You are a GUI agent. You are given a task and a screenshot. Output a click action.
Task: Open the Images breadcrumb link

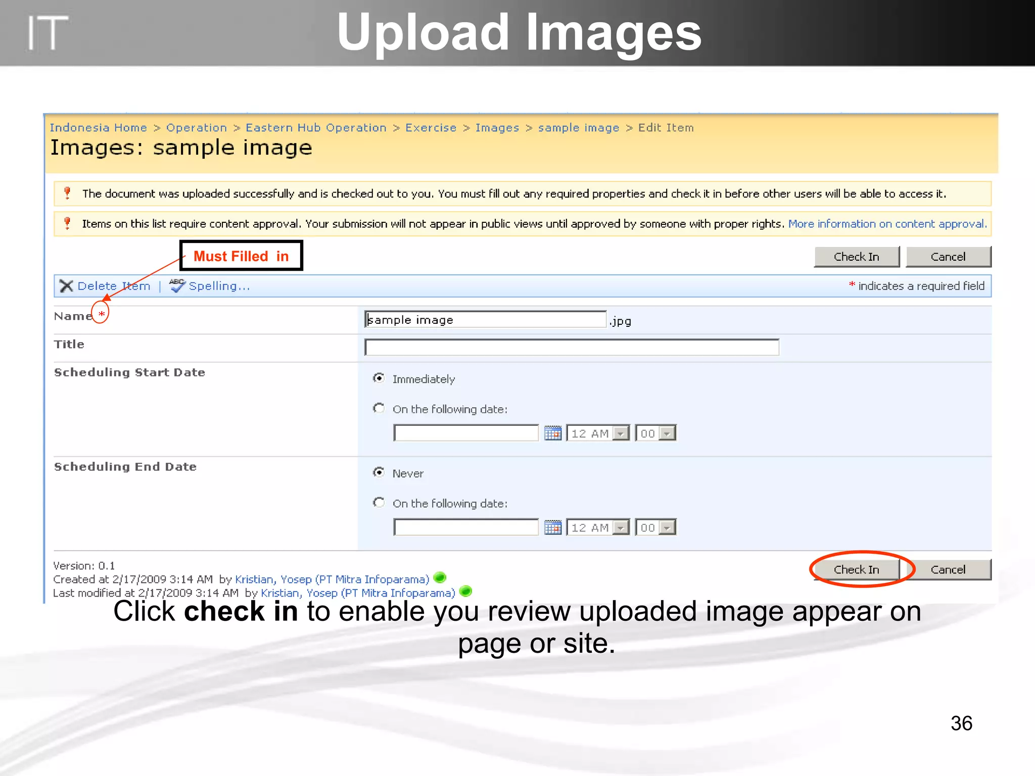coord(497,128)
